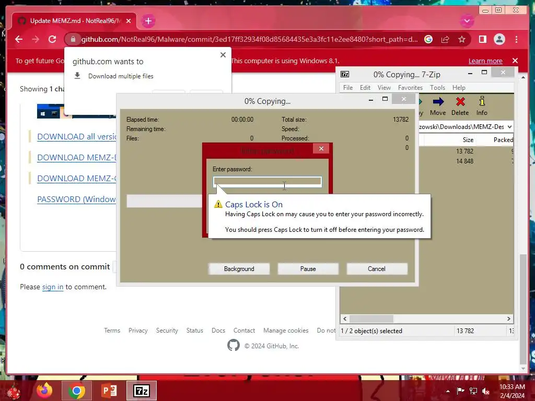This screenshot has width=535, height=401.
Task: Open the DOWNLOAD all versions link
Action: [x=77, y=136]
